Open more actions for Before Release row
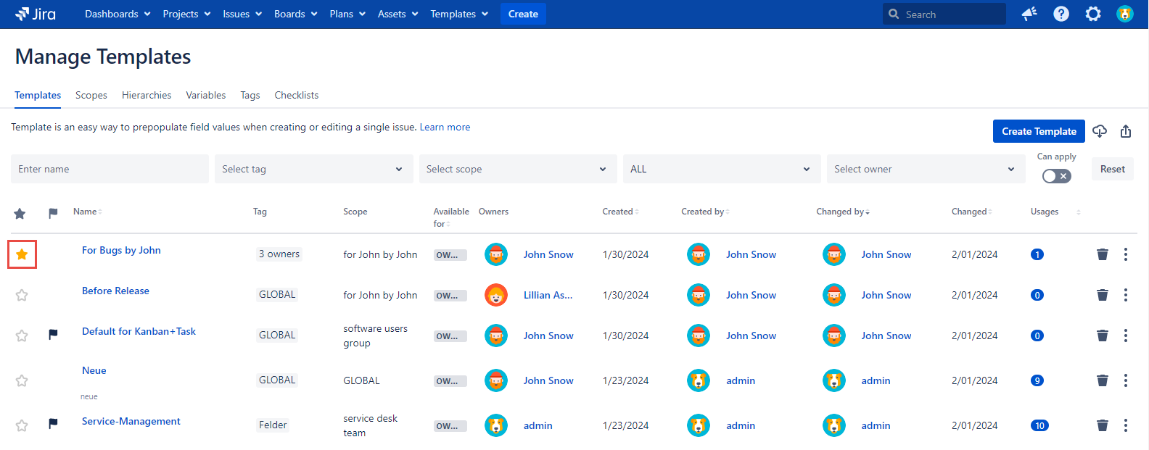The height and width of the screenshot is (450, 1149). pyautogui.click(x=1125, y=295)
